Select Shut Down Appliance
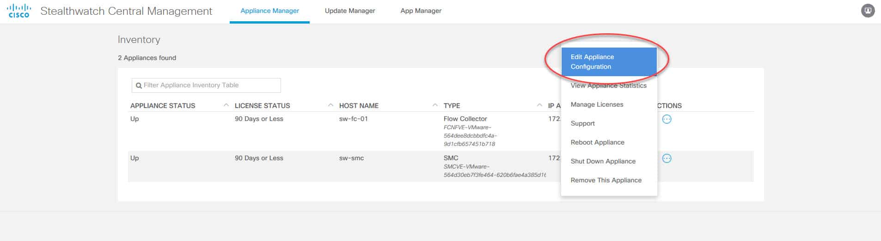 [609, 161]
